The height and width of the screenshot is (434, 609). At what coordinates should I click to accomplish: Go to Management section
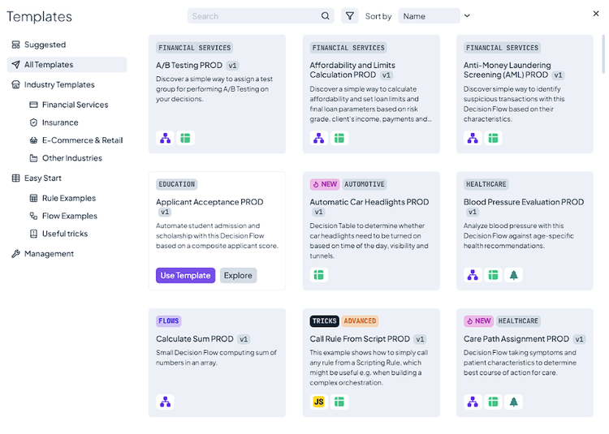49,254
